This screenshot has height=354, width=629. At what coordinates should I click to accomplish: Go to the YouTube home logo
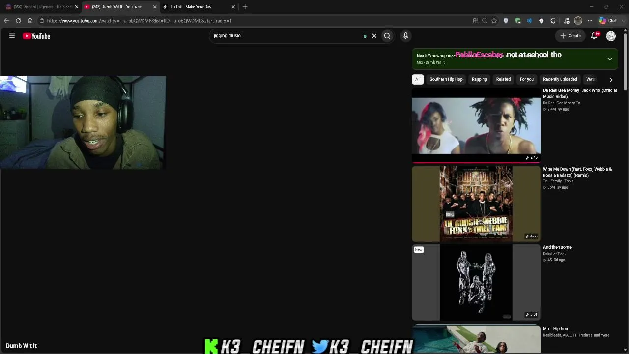click(x=36, y=36)
